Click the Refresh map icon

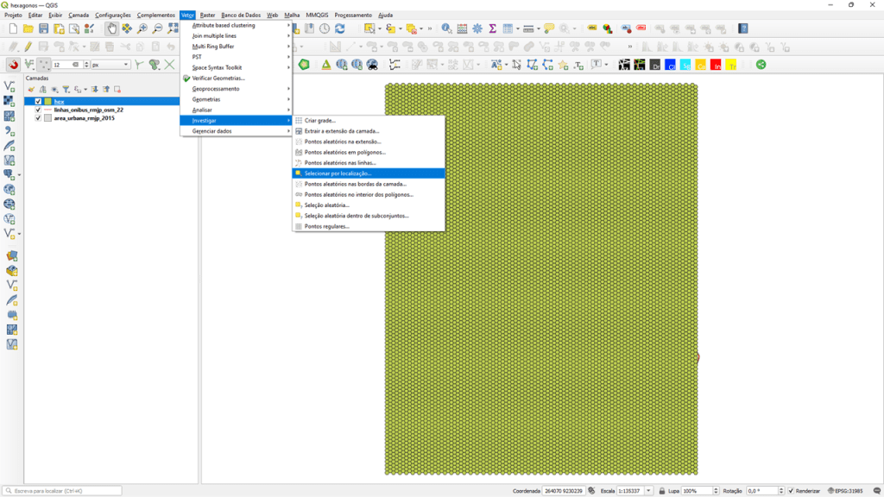click(339, 28)
